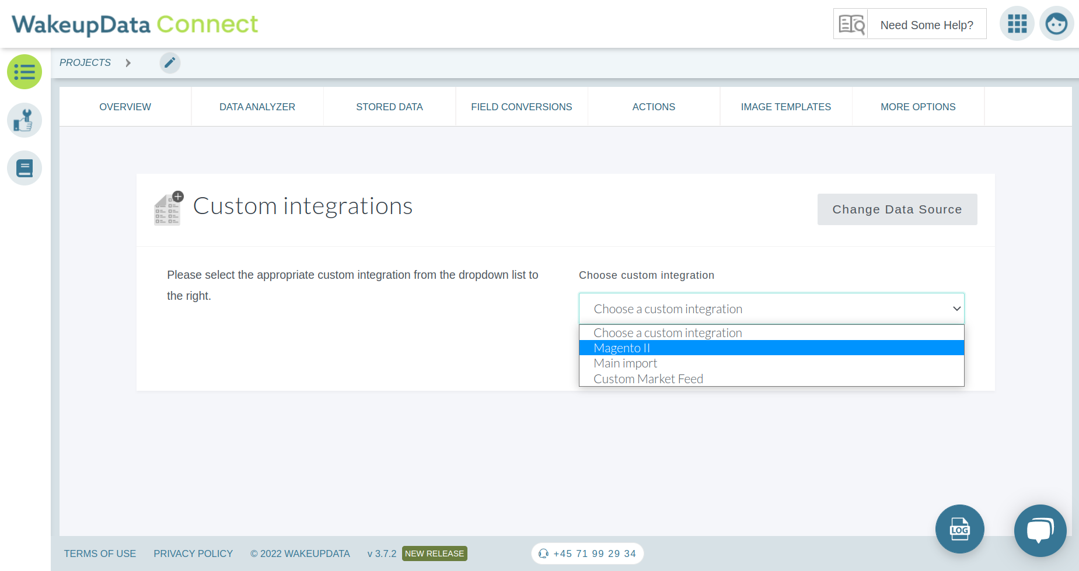Image resolution: width=1079 pixels, height=571 pixels.
Task: Click the thumbs-up wrench tools sidebar icon
Action: click(25, 120)
